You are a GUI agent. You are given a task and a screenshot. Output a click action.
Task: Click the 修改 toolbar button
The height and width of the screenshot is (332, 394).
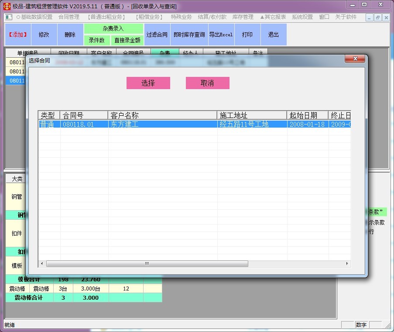tap(44, 35)
